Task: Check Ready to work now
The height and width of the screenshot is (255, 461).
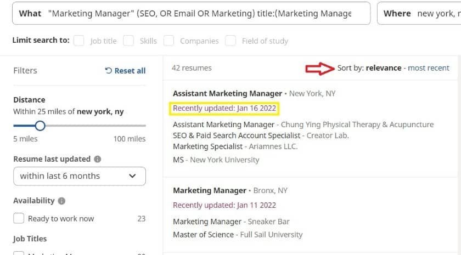Action: (19, 218)
